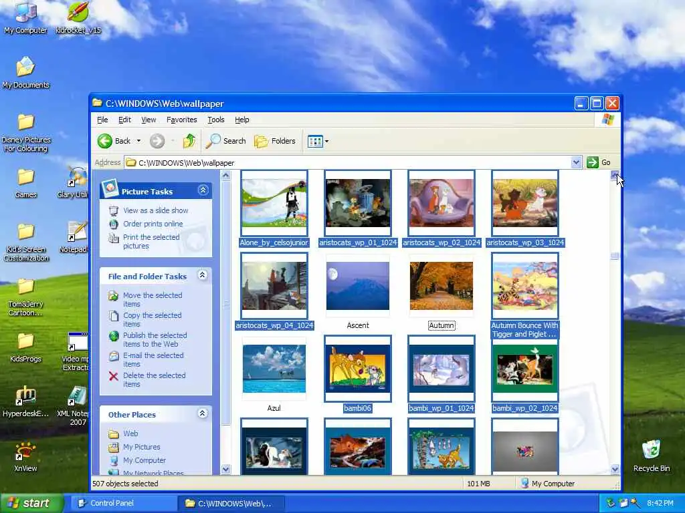The image size is (685, 513).
Task: Open the Views dropdown arrow
Action: (x=326, y=141)
